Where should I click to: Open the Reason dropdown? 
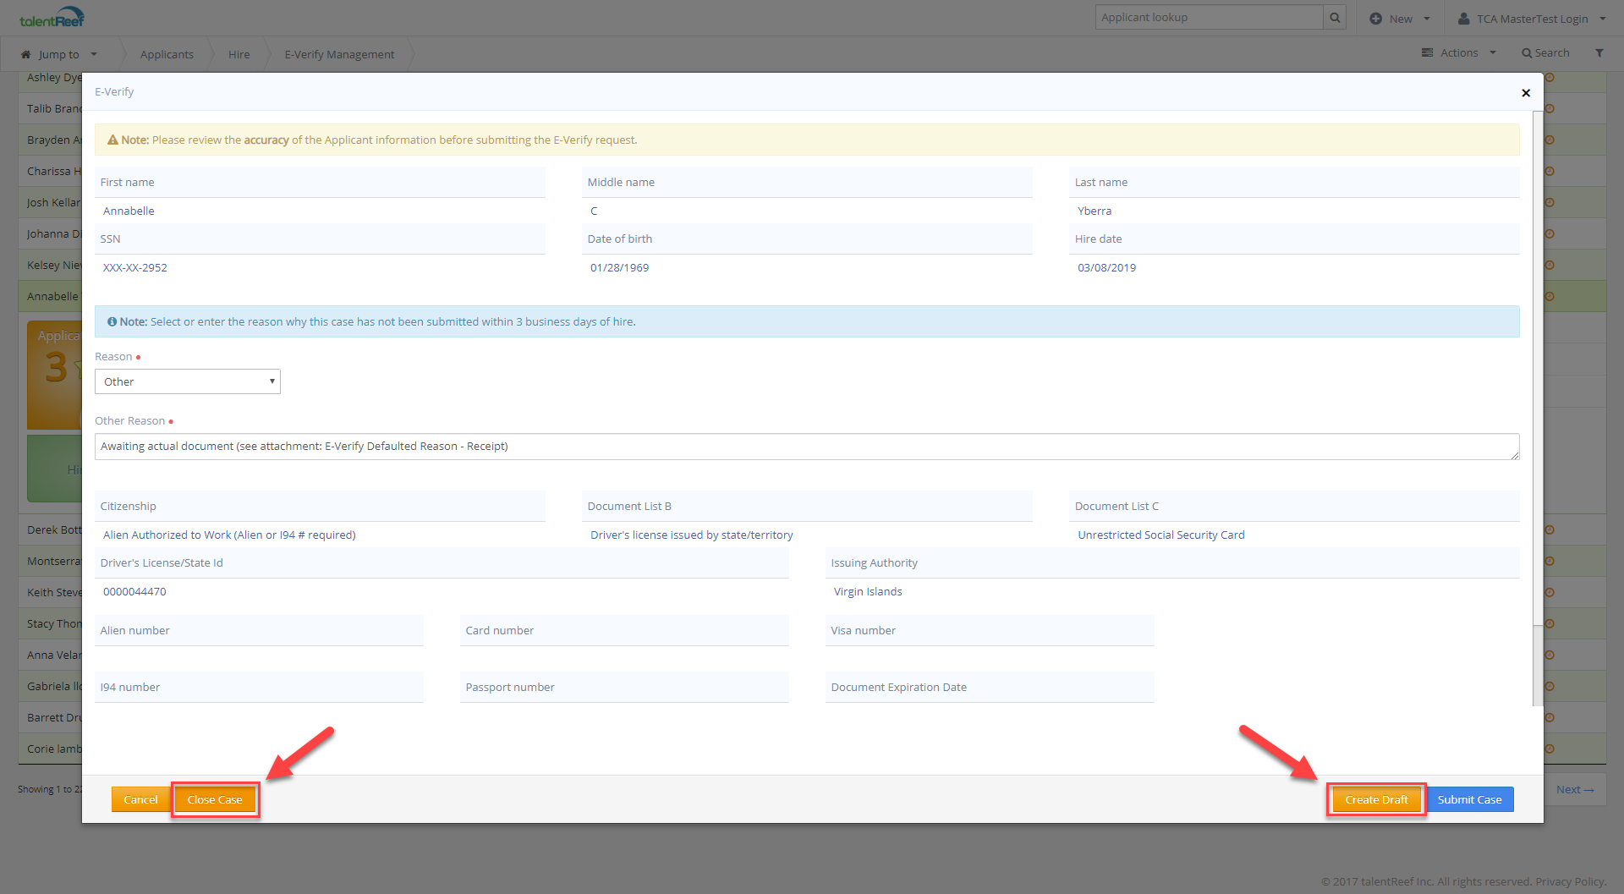(x=187, y=381)
